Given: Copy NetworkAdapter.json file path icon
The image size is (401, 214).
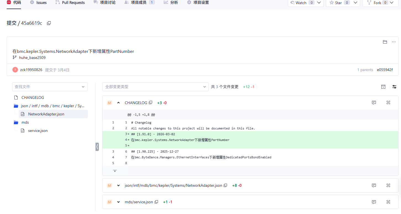Looking at the screenshot, I should coord(225,185).
